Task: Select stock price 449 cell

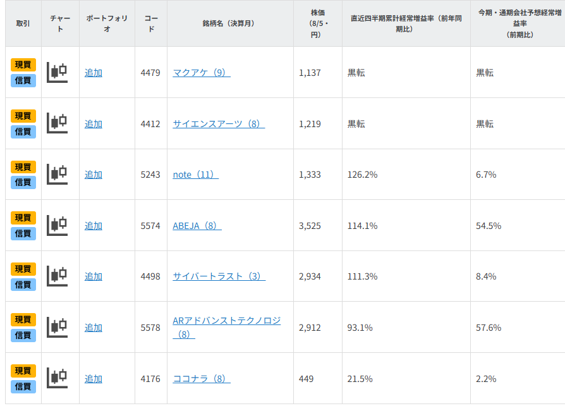Action: (318, 379)
